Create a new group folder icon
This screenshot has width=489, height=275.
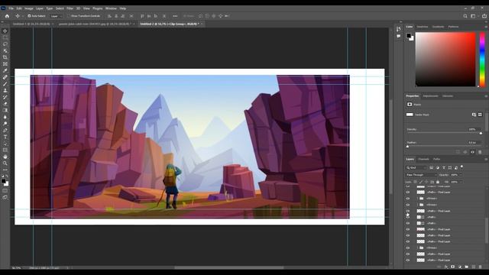click(x=467, y=267)
